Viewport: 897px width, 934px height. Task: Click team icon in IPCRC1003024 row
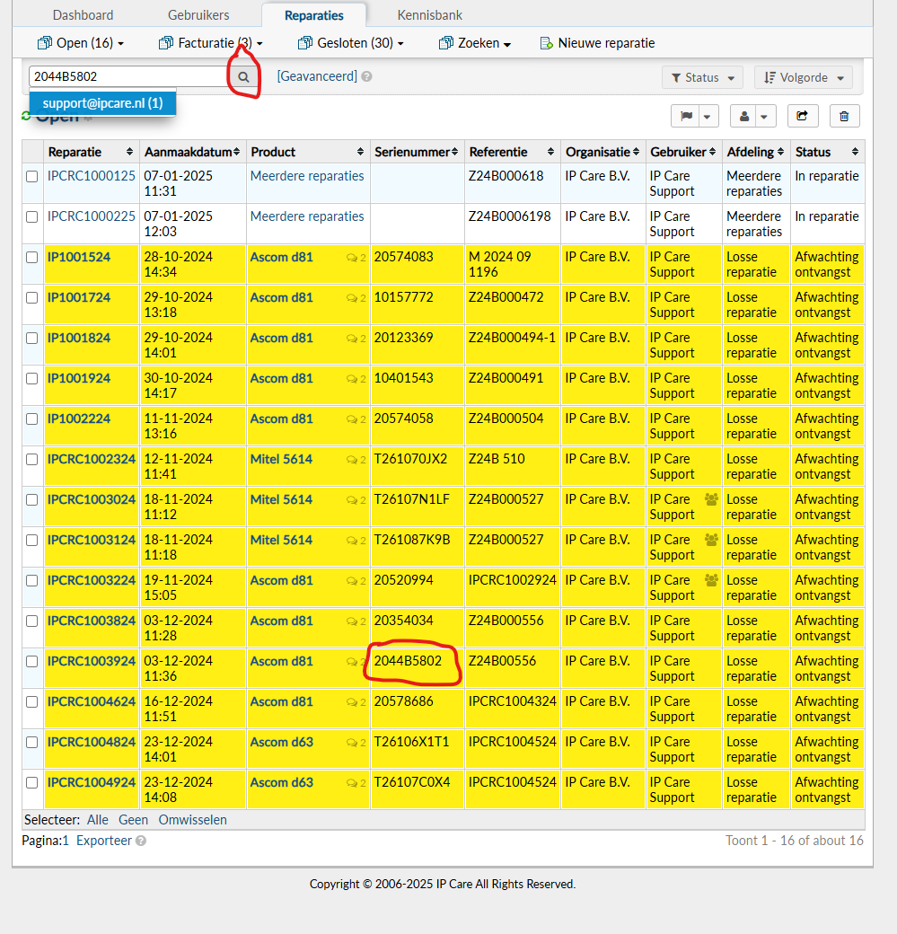pos(711,499)
